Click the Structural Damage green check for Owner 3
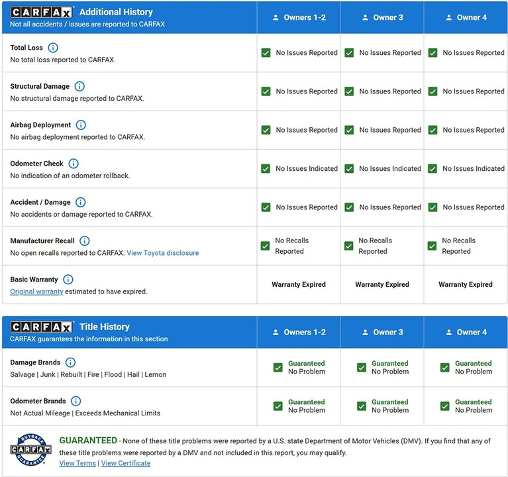The width and height of the screenshot is (508, 477). (x=349, y=91)
